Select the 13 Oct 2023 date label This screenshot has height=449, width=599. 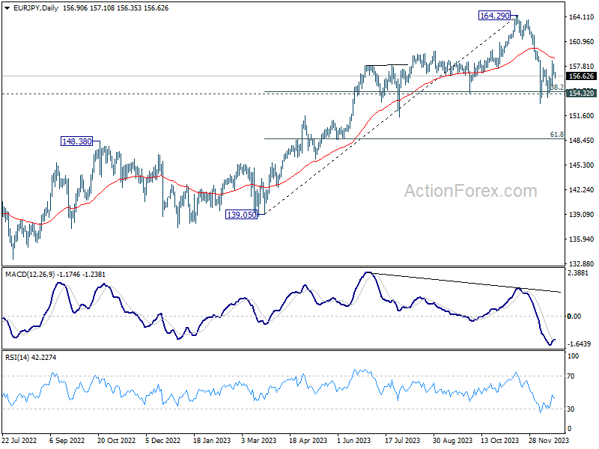499,440
